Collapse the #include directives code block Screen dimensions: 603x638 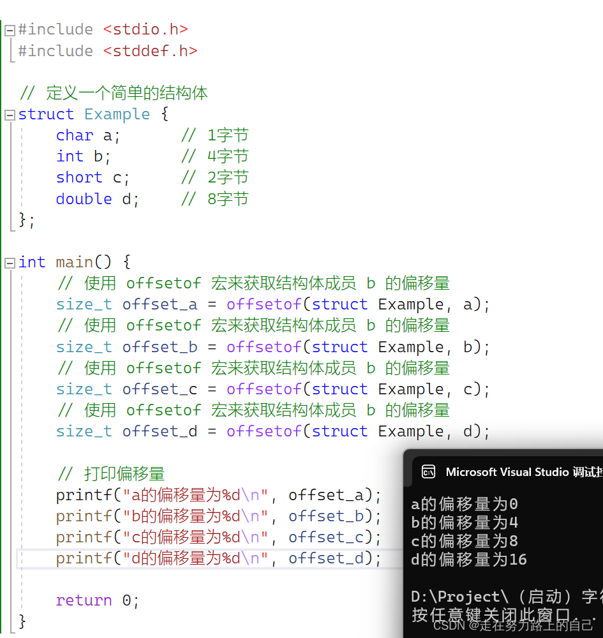point(8,29)
